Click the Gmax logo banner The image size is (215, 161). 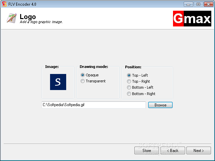point(192,19)
